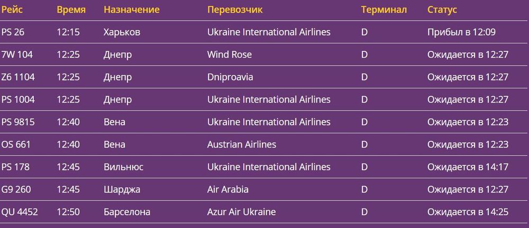Open flight QU 4452
The height and width of the screenshot is (228, 529).
[20, 212]
